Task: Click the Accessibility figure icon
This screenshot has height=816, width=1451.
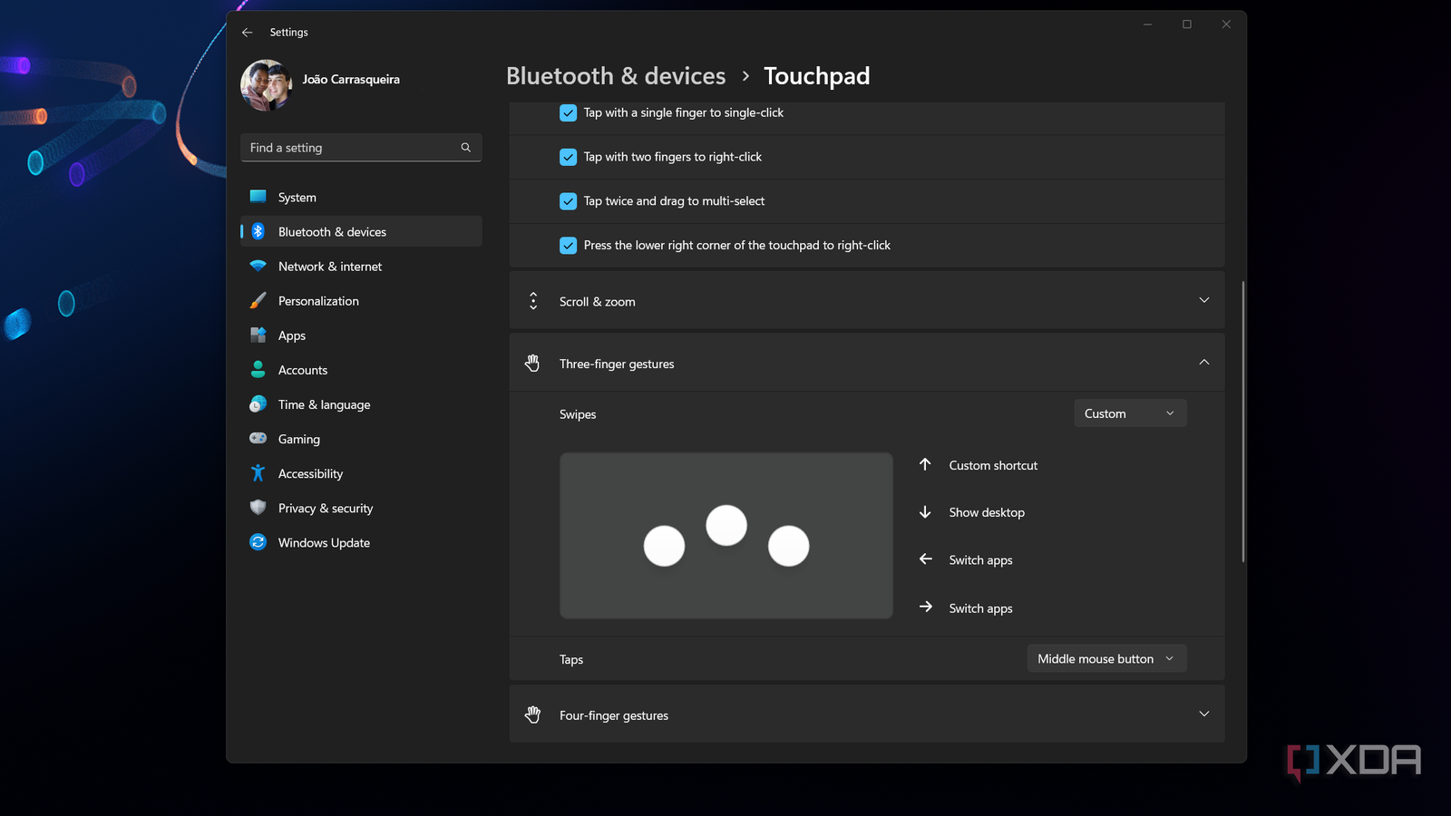Action: tap(258, 473)
